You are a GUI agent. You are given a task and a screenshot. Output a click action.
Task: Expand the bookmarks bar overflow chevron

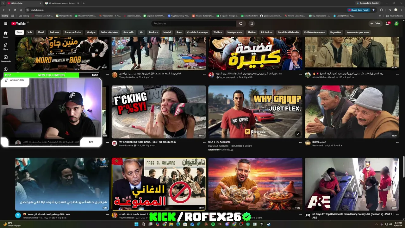pyautogui.click(x=381, y=16)
